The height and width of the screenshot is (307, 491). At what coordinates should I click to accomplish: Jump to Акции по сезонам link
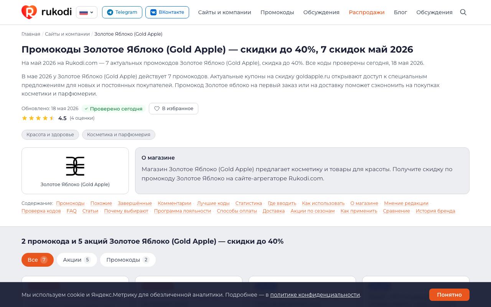[x=313, y=211]
